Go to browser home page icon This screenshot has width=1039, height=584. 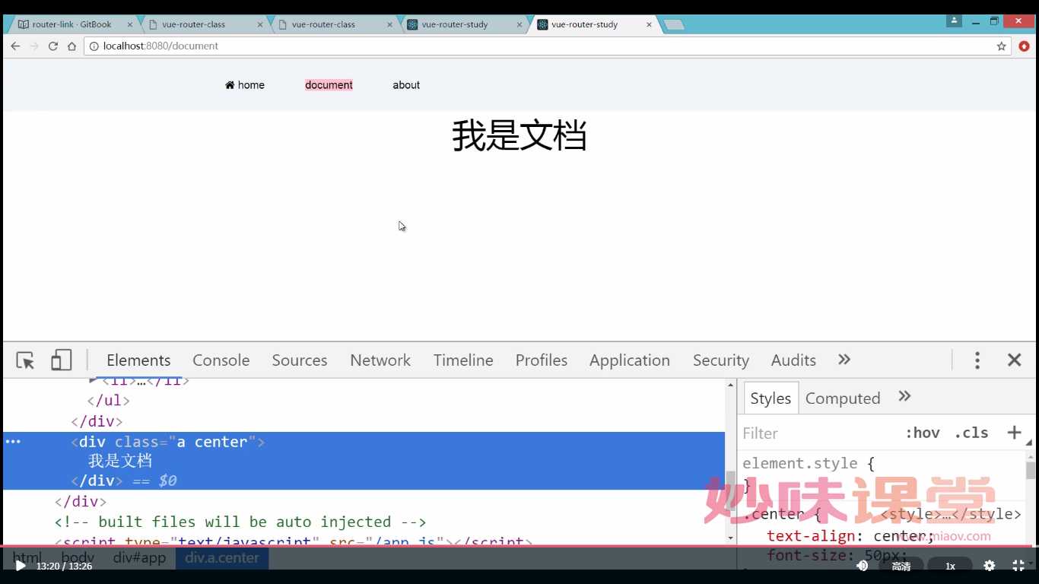pos(71,46)
